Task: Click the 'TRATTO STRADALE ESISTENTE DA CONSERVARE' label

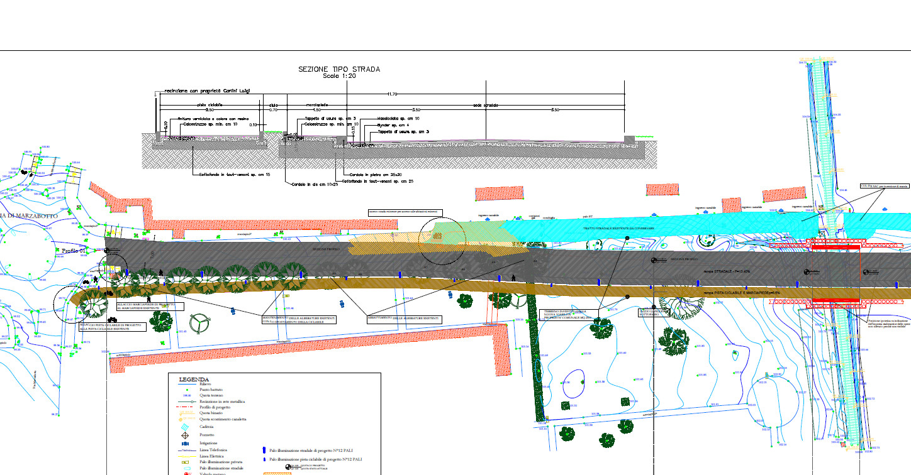Action: tap(618, 229)
